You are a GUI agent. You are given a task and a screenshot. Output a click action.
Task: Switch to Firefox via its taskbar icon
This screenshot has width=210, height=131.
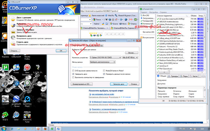point(45,129)
